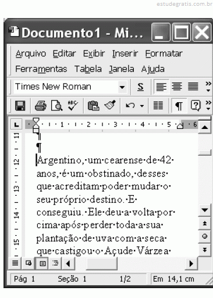Viewport: 213px width, 298px height.
Task: Click the tab stop type selector L button
Action: [17, 124]
